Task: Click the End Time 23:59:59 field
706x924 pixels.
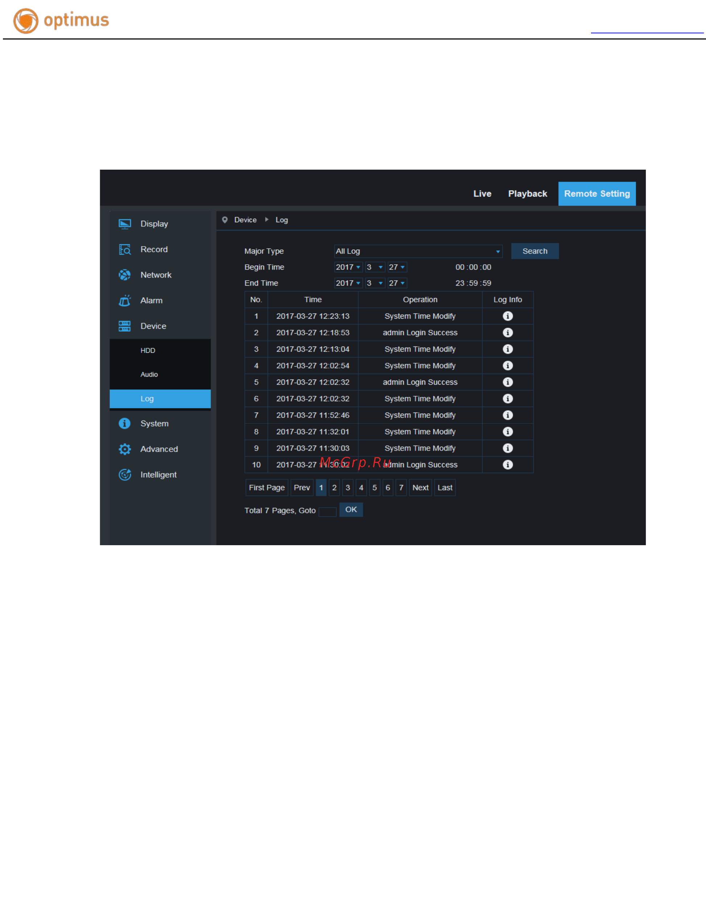Action: pyautogui.click(x=473, y=283)
